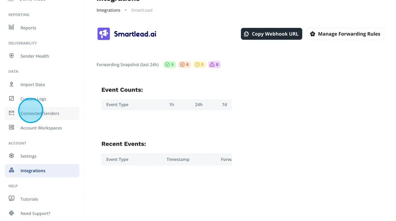Open the SmartLead breadcrumb entry
The height and width of the screenshot is (221, 396).
pos(141,10)
